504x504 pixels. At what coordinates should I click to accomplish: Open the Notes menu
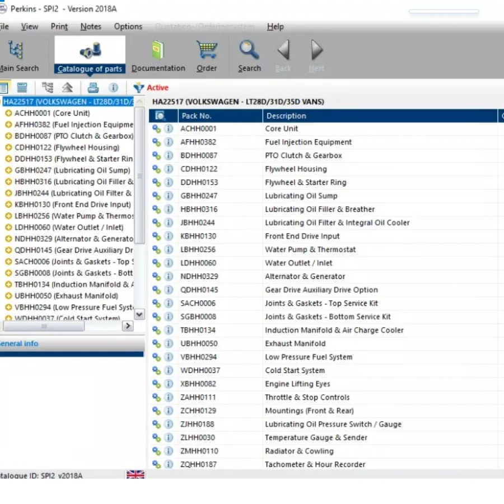[x=91, y=26]
